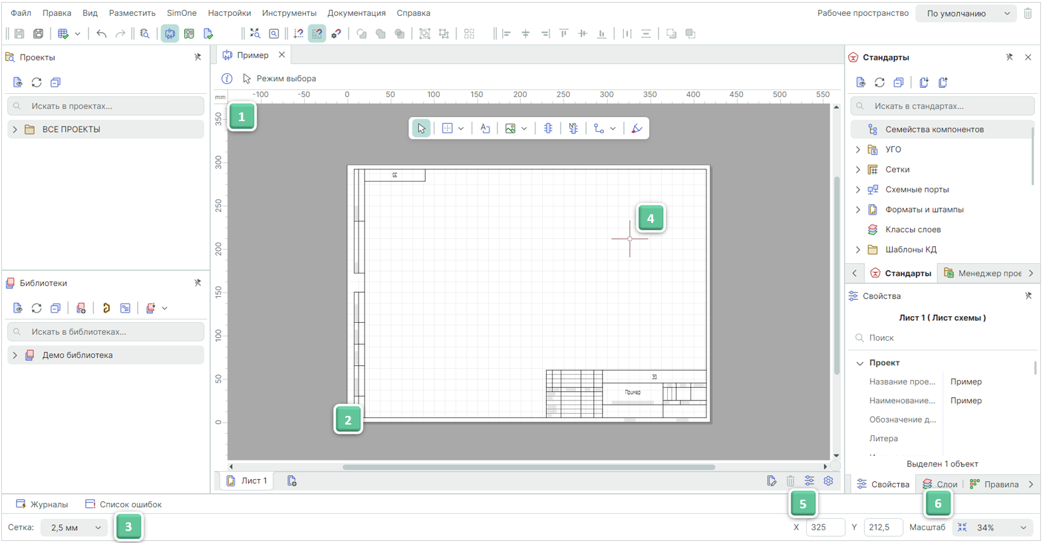Image resolution: width=1043 pixels, height=543 pixels.
Task: Click the Список ошибок button
Action: [124, 504]
